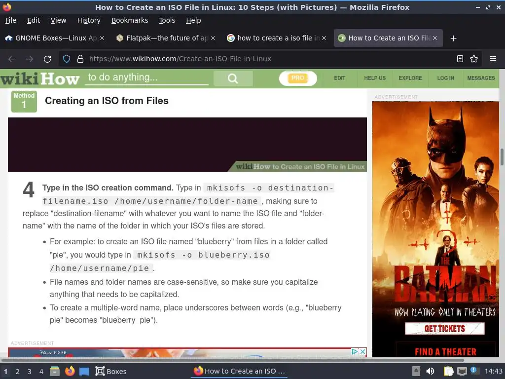505x379 pixels.
Task: Click GET TICKETS in the Batman ad
Action: [445, 328]
